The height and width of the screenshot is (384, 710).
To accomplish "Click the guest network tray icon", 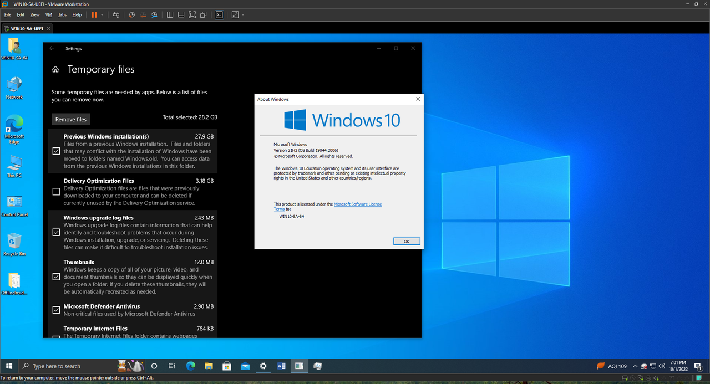I will [x=653, y=366].
